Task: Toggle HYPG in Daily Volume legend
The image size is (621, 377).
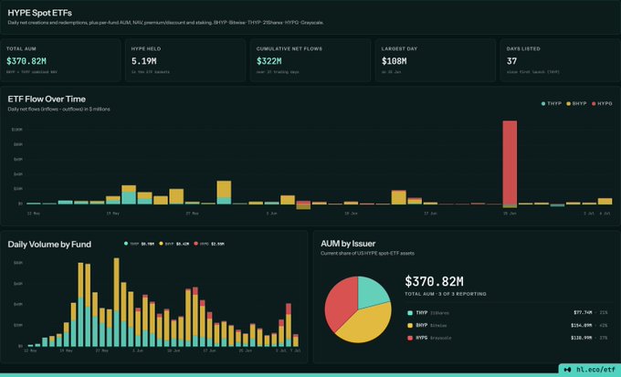Action: (209, 244)
